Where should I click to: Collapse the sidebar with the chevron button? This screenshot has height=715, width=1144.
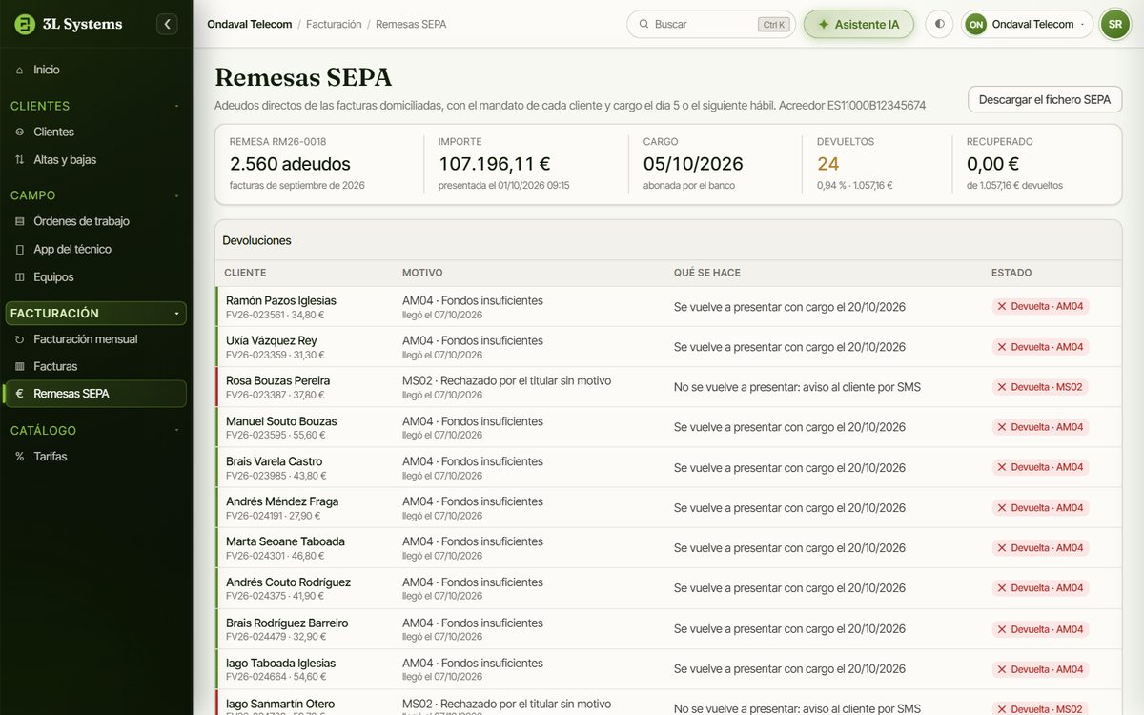(x=167, y=24)
